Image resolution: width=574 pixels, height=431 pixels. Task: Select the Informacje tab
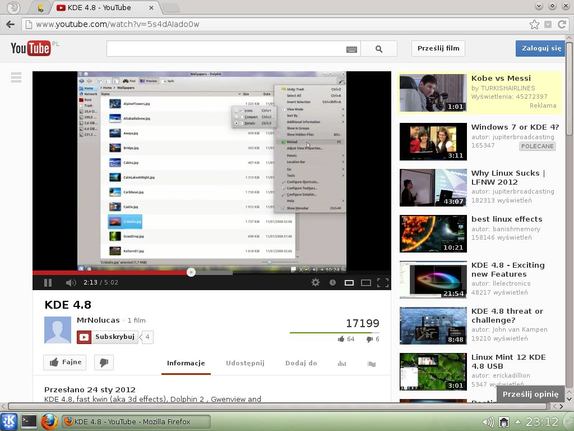coord(186,363)
